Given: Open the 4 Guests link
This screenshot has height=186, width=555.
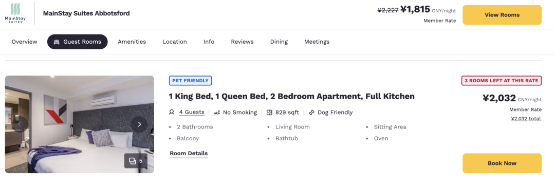Looking at the screenshot, I should coord(192,113).
